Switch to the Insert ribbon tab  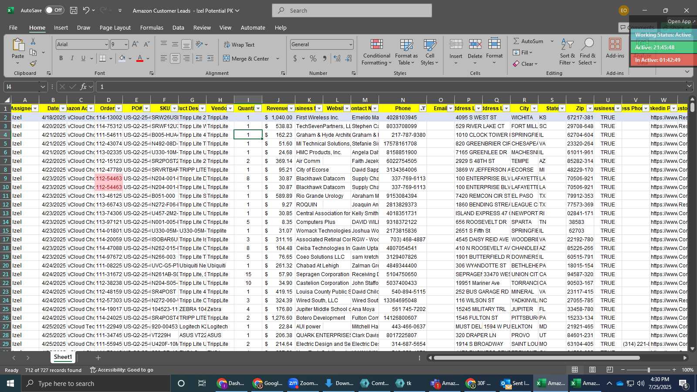point(61,27)
